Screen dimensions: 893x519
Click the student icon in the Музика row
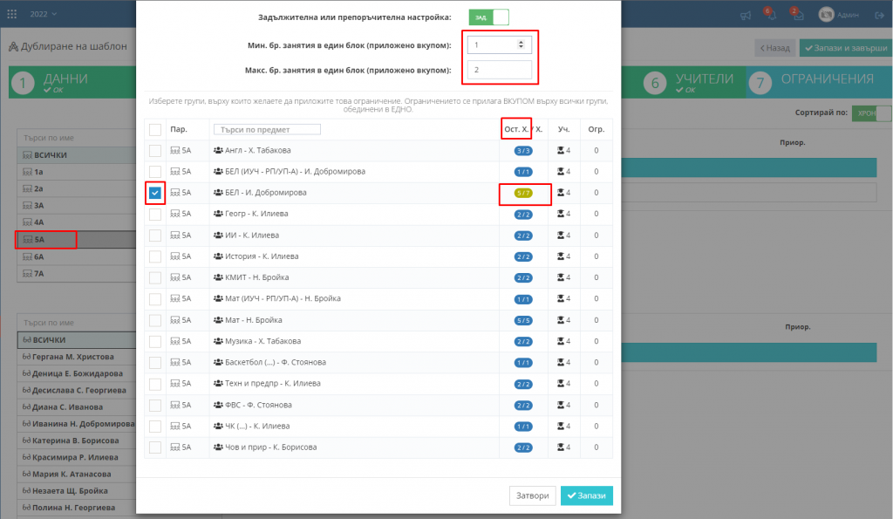[562, 341]
